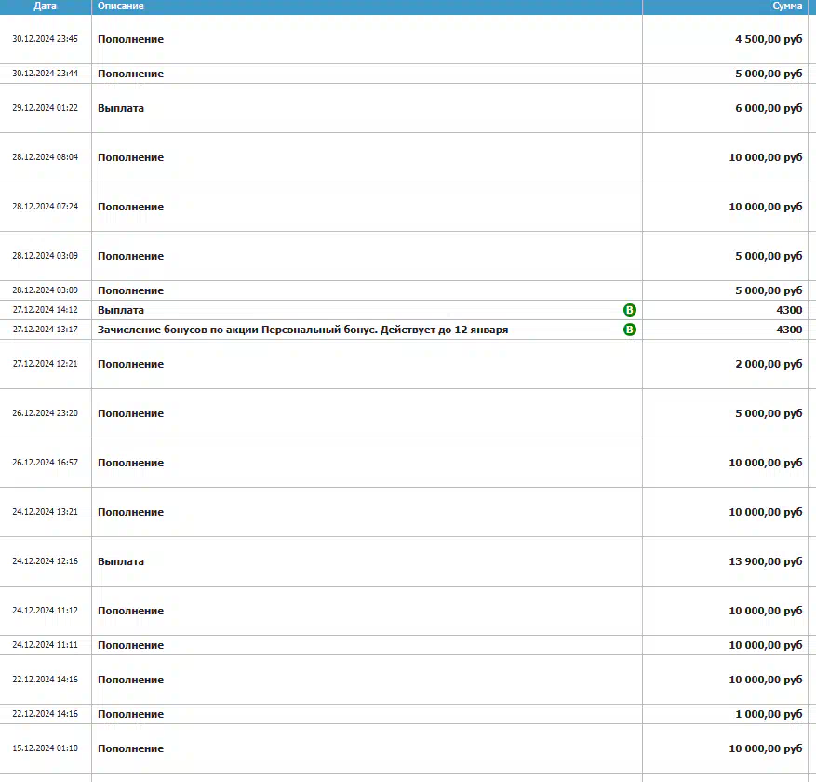Click Выплата in the 24.12.2024 12:16 row
The width and height of the screenshot is (816, 782).
pos(121,561)
